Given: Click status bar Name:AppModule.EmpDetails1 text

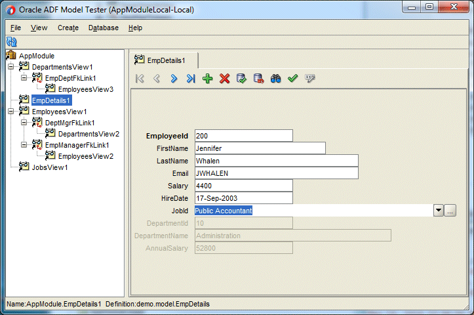Looking at the screenshot, I should (x=54, y=304).
